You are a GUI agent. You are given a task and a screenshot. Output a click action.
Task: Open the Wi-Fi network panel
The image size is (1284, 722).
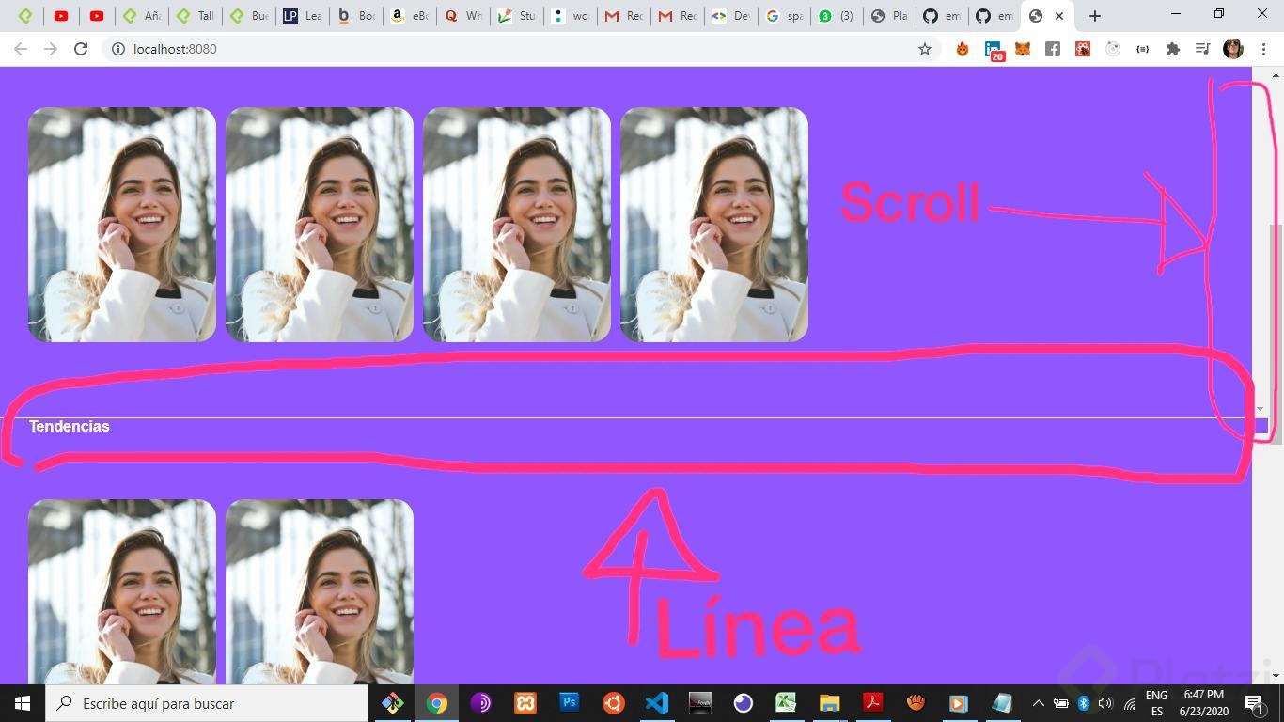tap(1129, 703)
